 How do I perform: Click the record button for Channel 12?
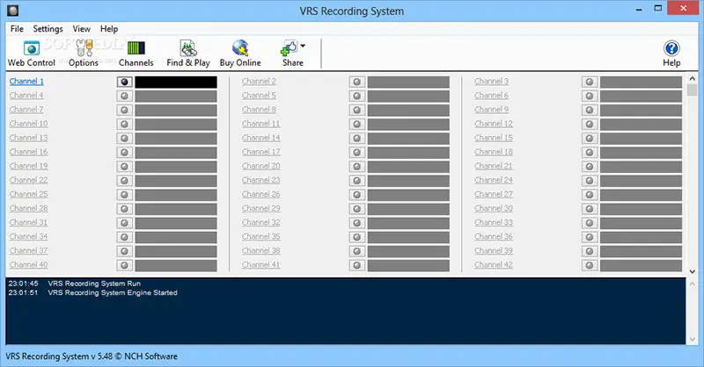tap(590, 124)
